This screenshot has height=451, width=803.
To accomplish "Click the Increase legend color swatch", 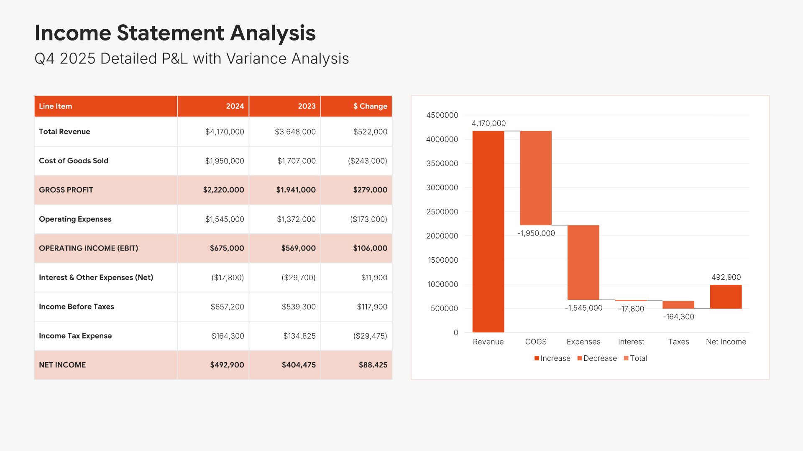I will [537, 358].
